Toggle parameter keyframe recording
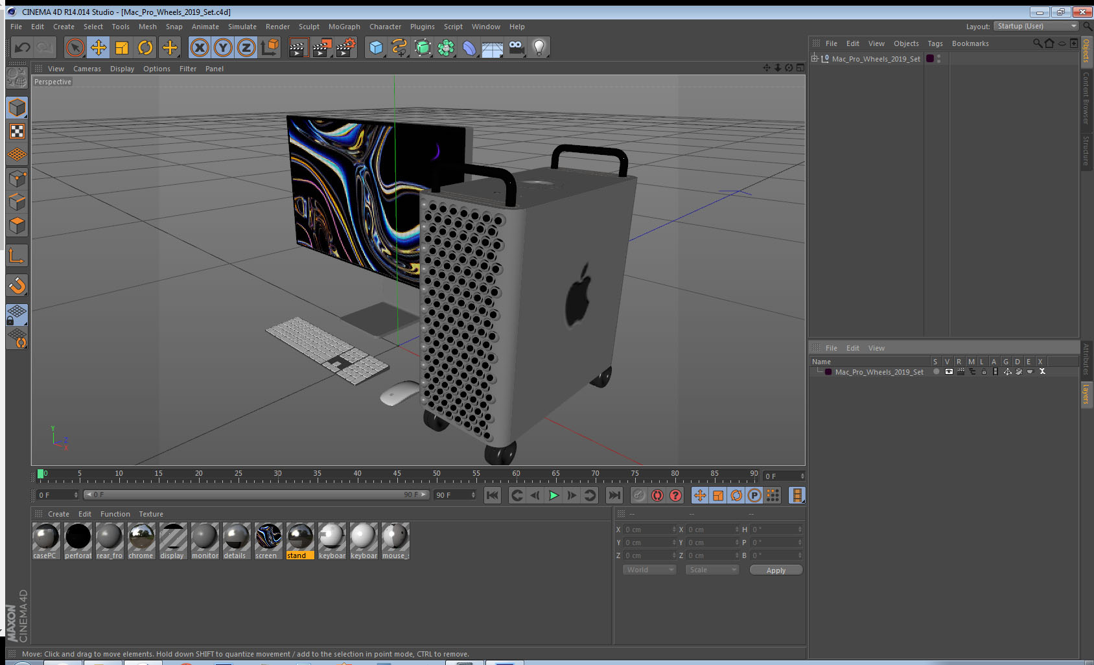This screenshot has height=665, width=1094. click(754, 495)
